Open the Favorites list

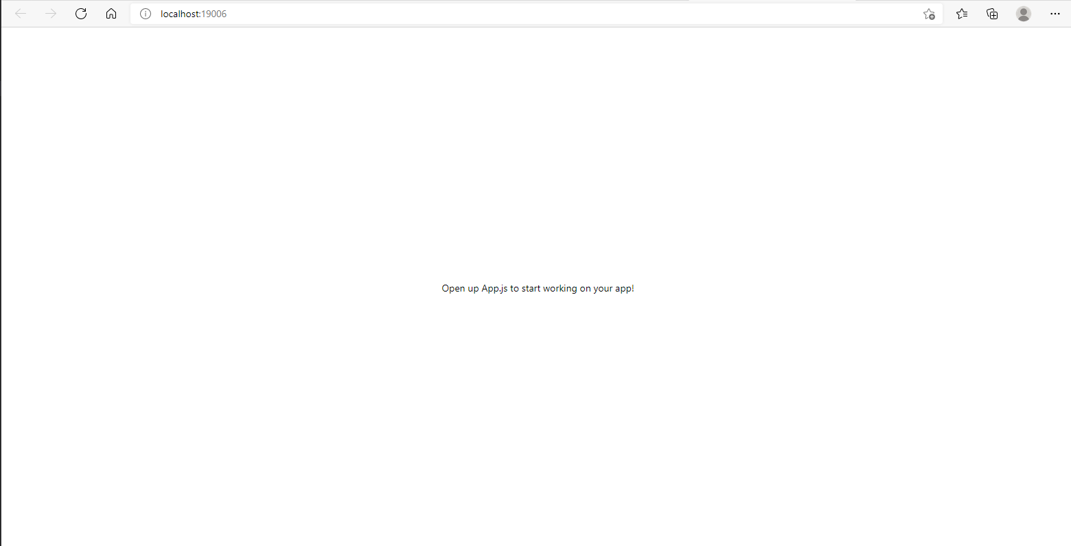pos(962,14)
